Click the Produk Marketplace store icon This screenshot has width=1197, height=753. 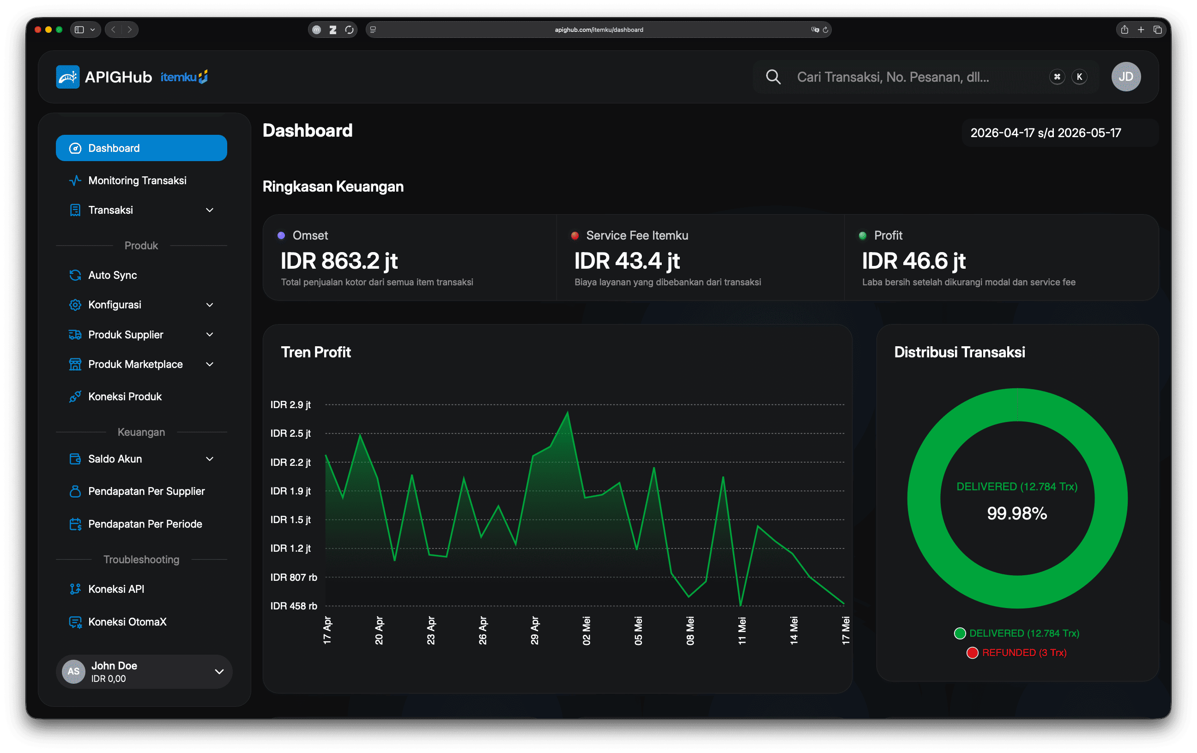75,364
